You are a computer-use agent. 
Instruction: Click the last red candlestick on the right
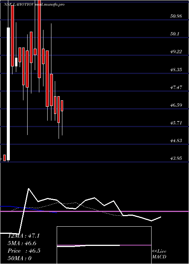62,106
